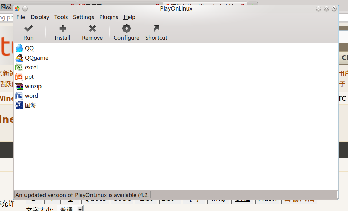The height and width of the screenshot is (211, 348).
Task: Select the 国海 application icon
Action: tap(19, 105)
